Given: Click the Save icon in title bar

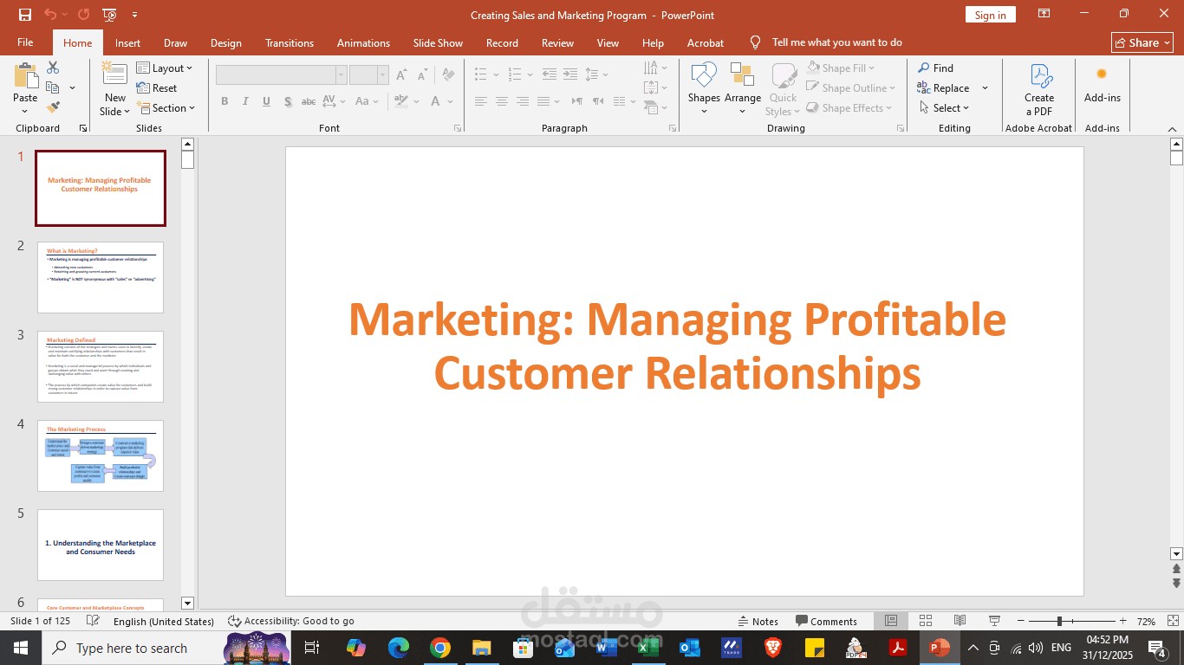Looking at the screenshot, I should pyautogui.click(x=25, y=15).
